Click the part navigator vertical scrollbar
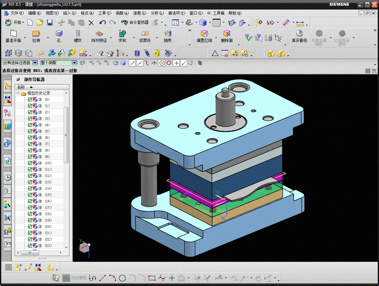The width and height of the screenshot is (379, 286). click(66, 134)
